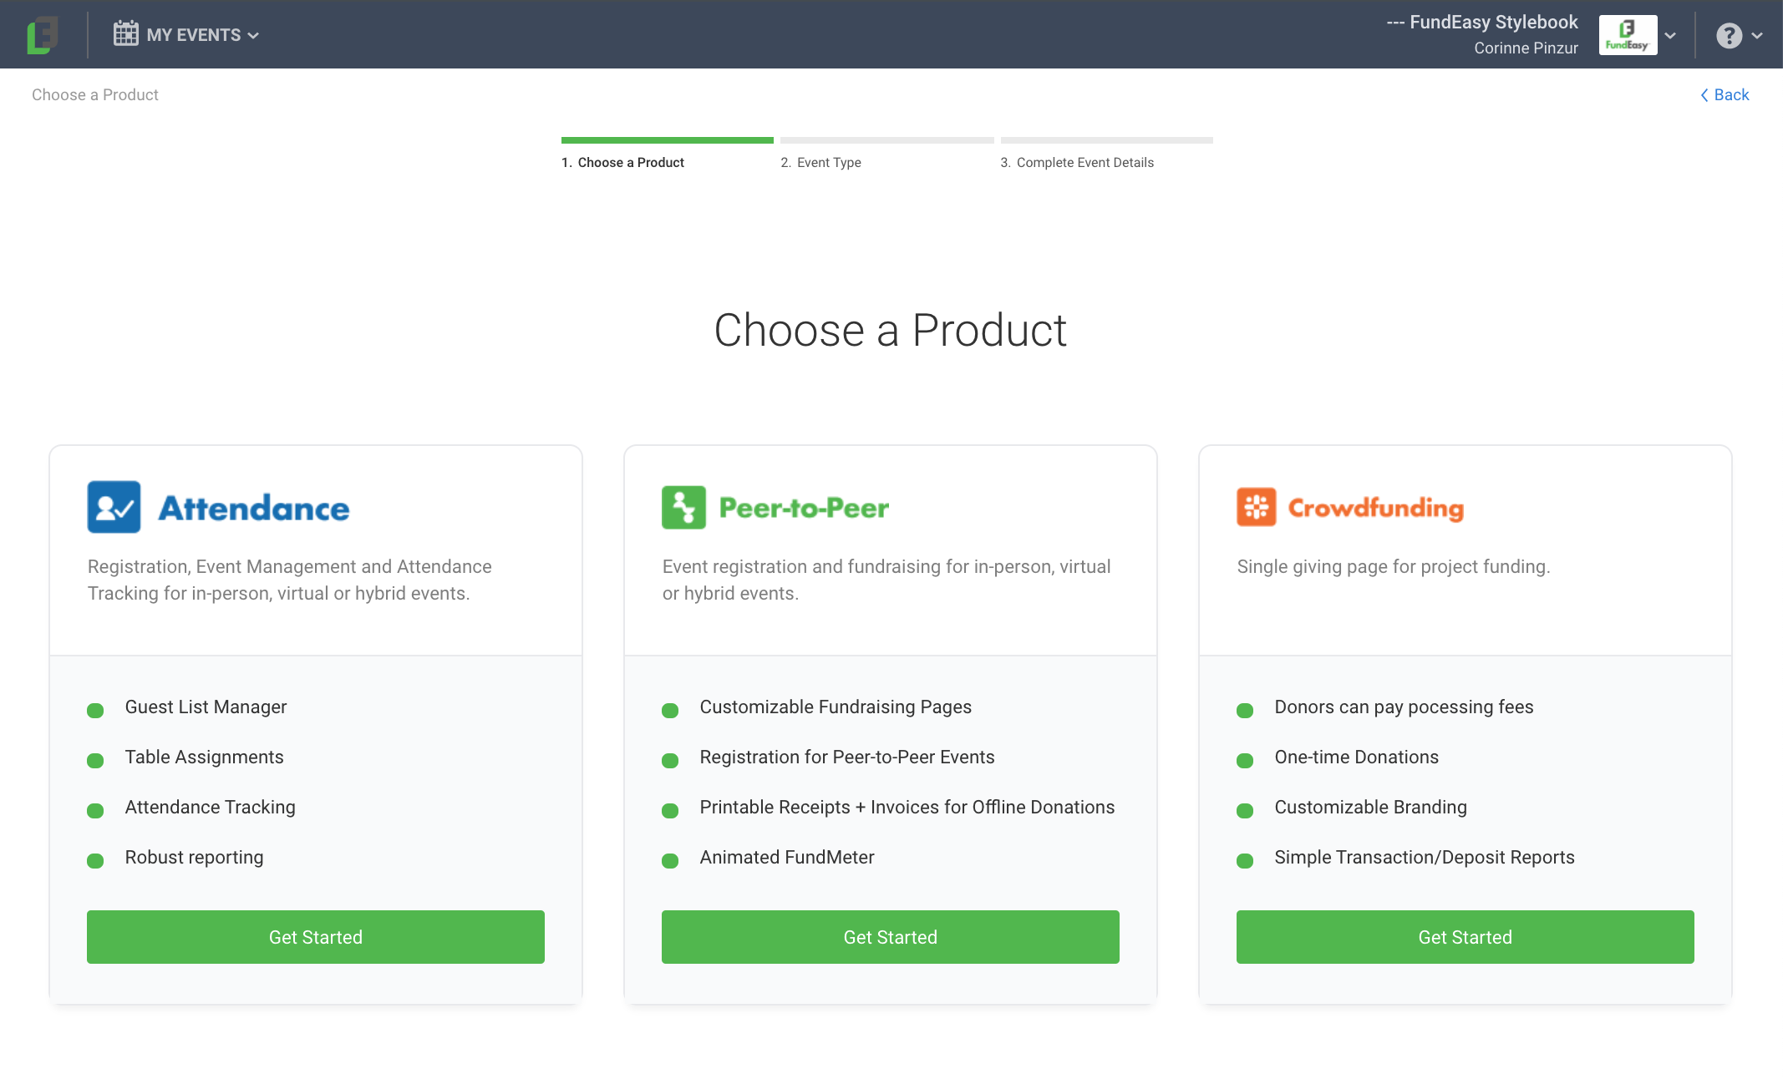Open the My Events dropdown menu

pos(201,35)
